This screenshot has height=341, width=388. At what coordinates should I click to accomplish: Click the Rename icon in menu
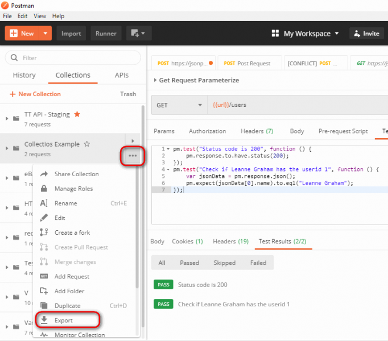pyautogui.click(x=44, y=203)
